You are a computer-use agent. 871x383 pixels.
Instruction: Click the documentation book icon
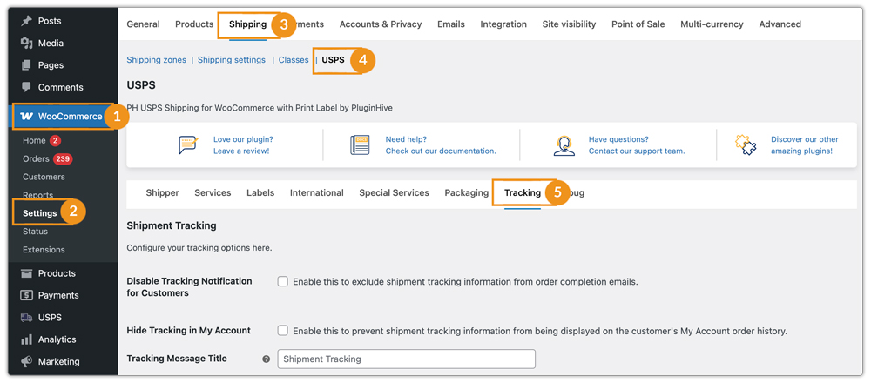pos(360,144)
